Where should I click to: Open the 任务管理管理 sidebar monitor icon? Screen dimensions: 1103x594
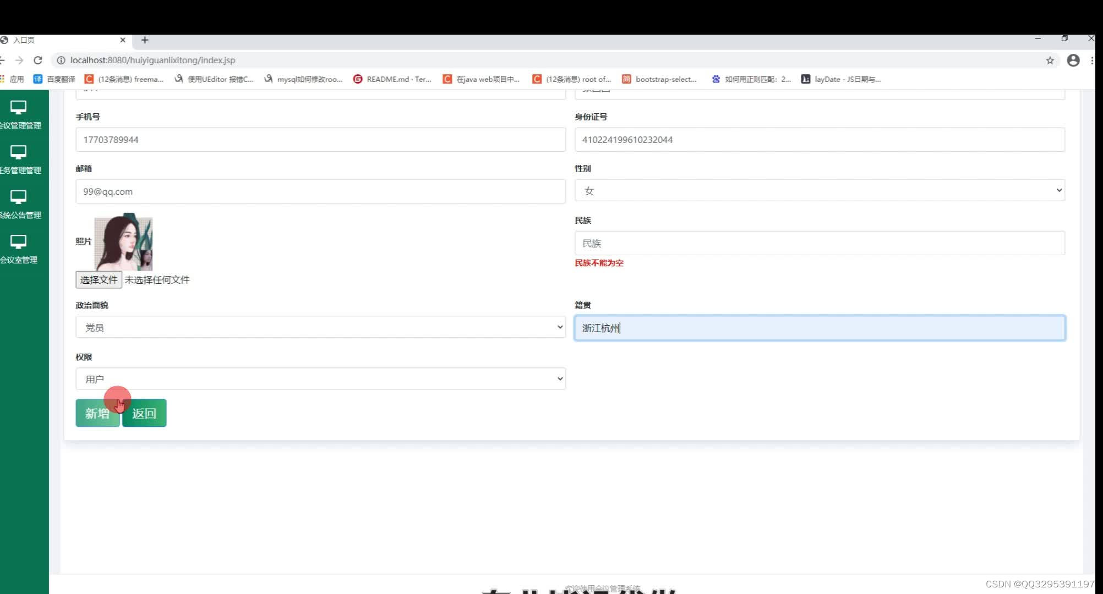click(18, 152)
